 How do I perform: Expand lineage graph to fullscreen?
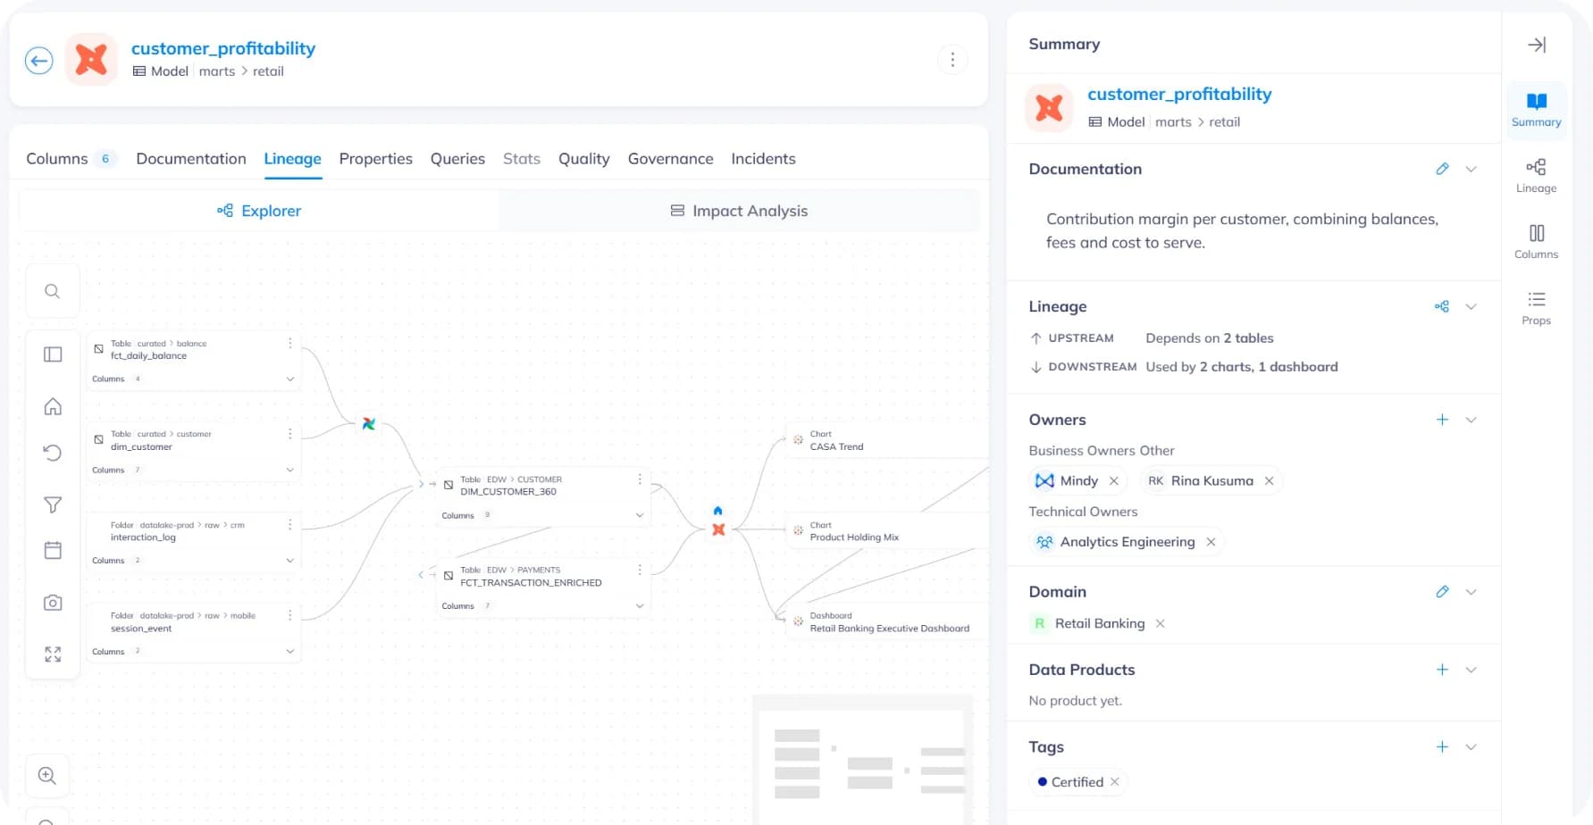pos(53,654)
